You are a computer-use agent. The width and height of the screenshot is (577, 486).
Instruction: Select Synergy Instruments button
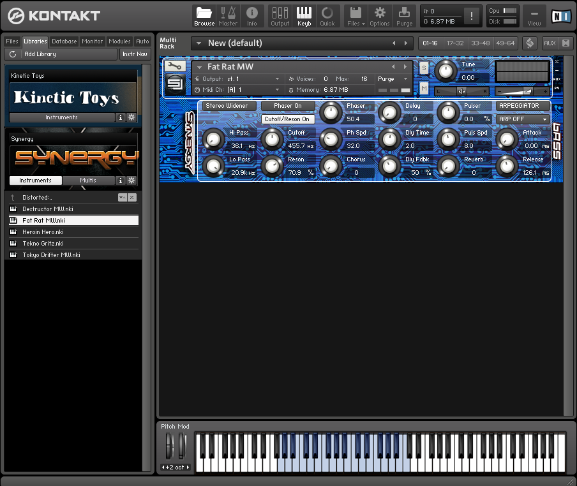pyautogui.click(x=35, y=180)
